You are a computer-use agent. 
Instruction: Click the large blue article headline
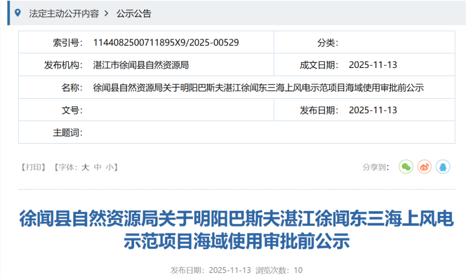point(236,230)
